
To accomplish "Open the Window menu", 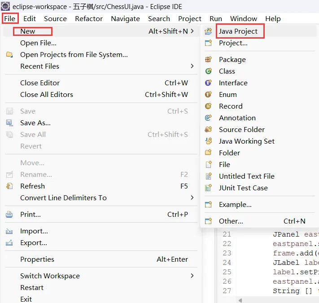I will point(244,18).
